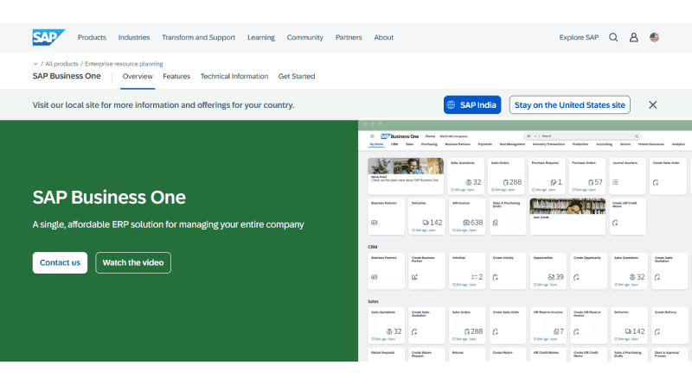
Task: Open the user account profile icon
Action: (x=634, y=37)
